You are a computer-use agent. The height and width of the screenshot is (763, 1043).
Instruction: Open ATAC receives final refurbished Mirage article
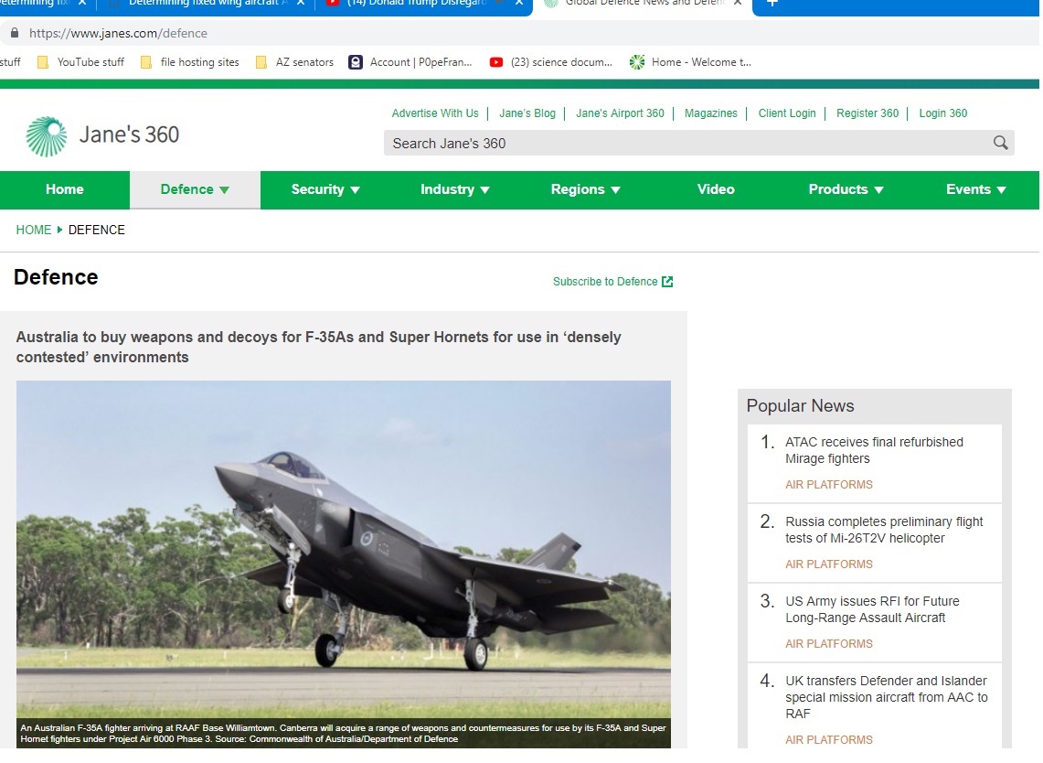[876, 451]
